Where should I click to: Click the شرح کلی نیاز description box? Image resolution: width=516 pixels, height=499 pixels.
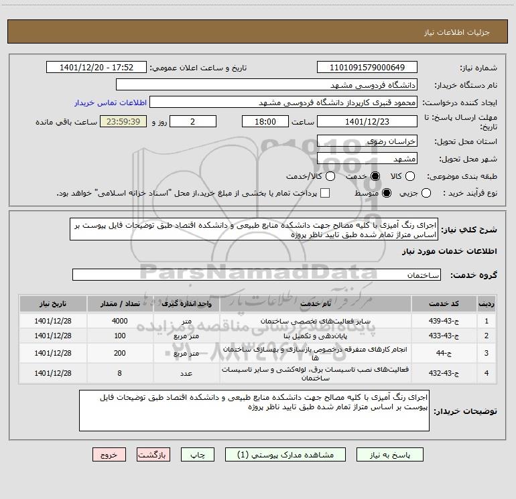(x=254, y=229)
